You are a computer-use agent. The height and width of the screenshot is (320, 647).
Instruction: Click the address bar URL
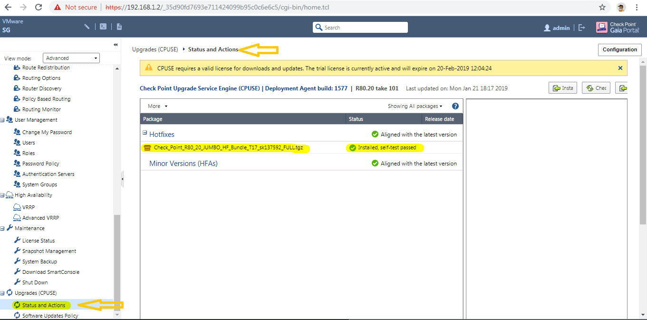[216, 7]
